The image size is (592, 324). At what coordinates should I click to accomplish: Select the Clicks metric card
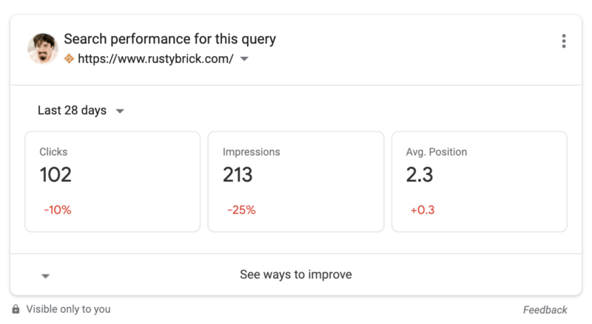112,182
